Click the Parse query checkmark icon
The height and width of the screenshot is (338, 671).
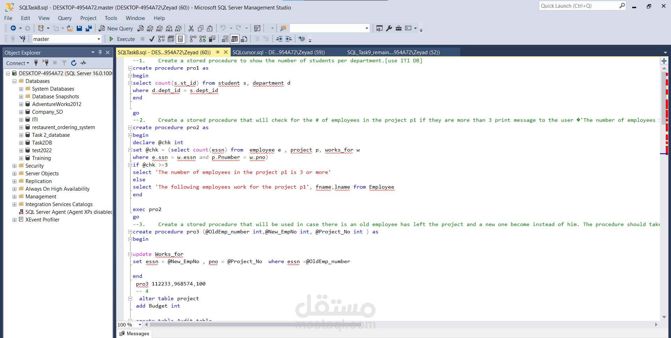pos(151,39)
